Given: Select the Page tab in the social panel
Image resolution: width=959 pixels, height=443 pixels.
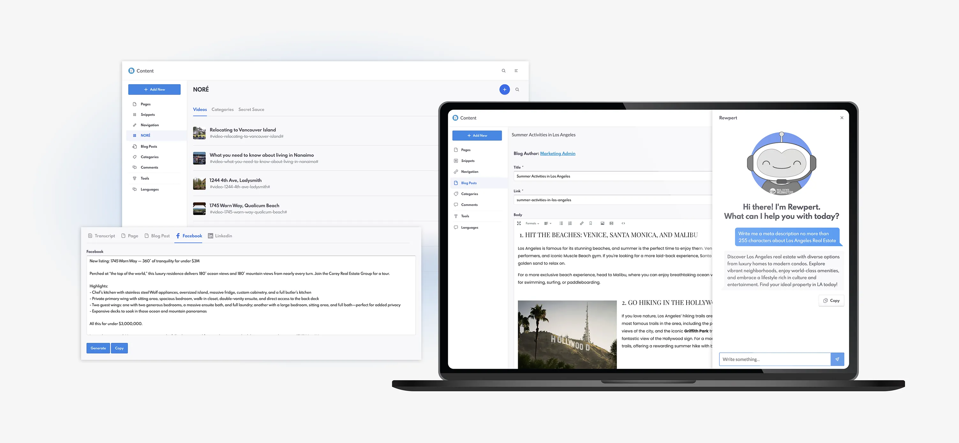Looking at the screenshot, I should (x=130, y=236).
